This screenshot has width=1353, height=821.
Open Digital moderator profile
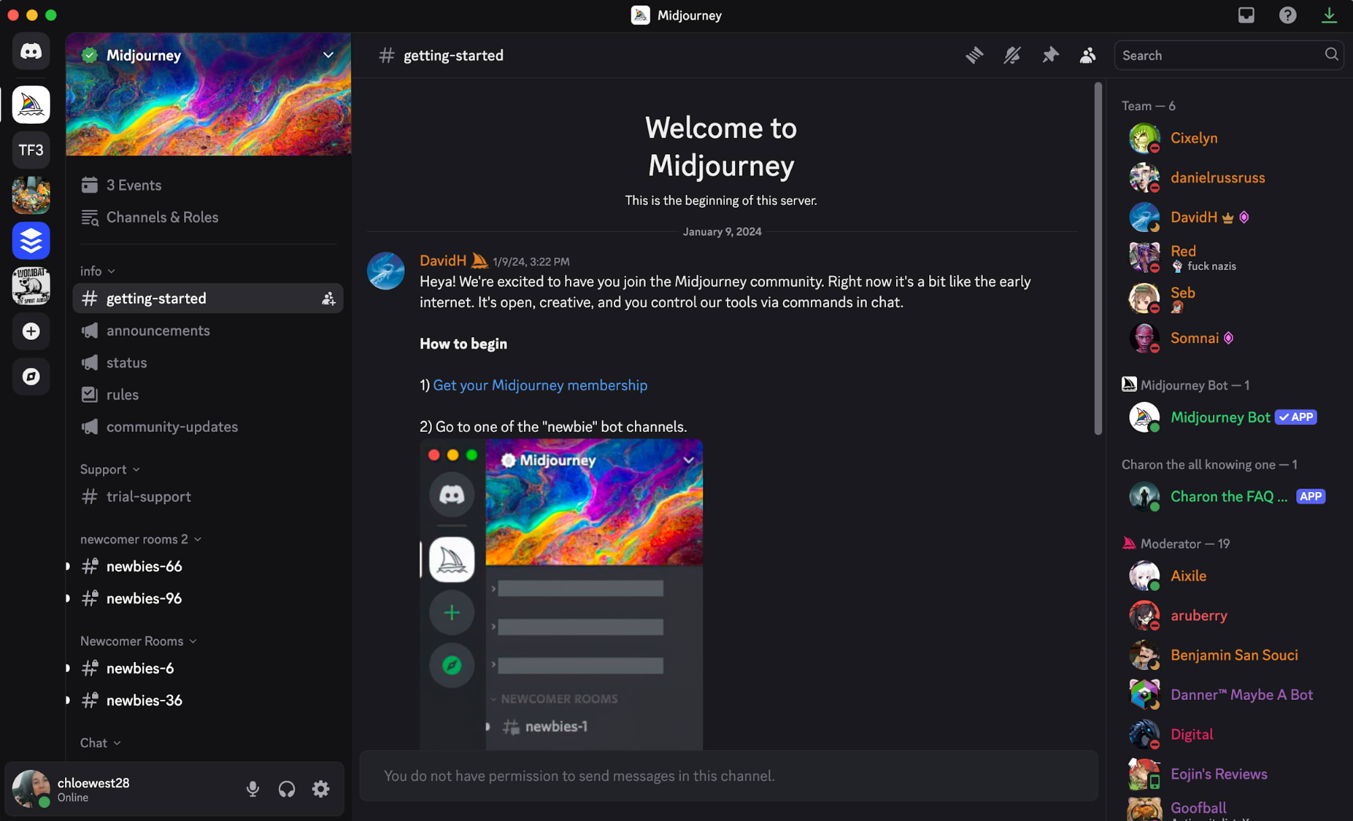(x=1228, y=734)
